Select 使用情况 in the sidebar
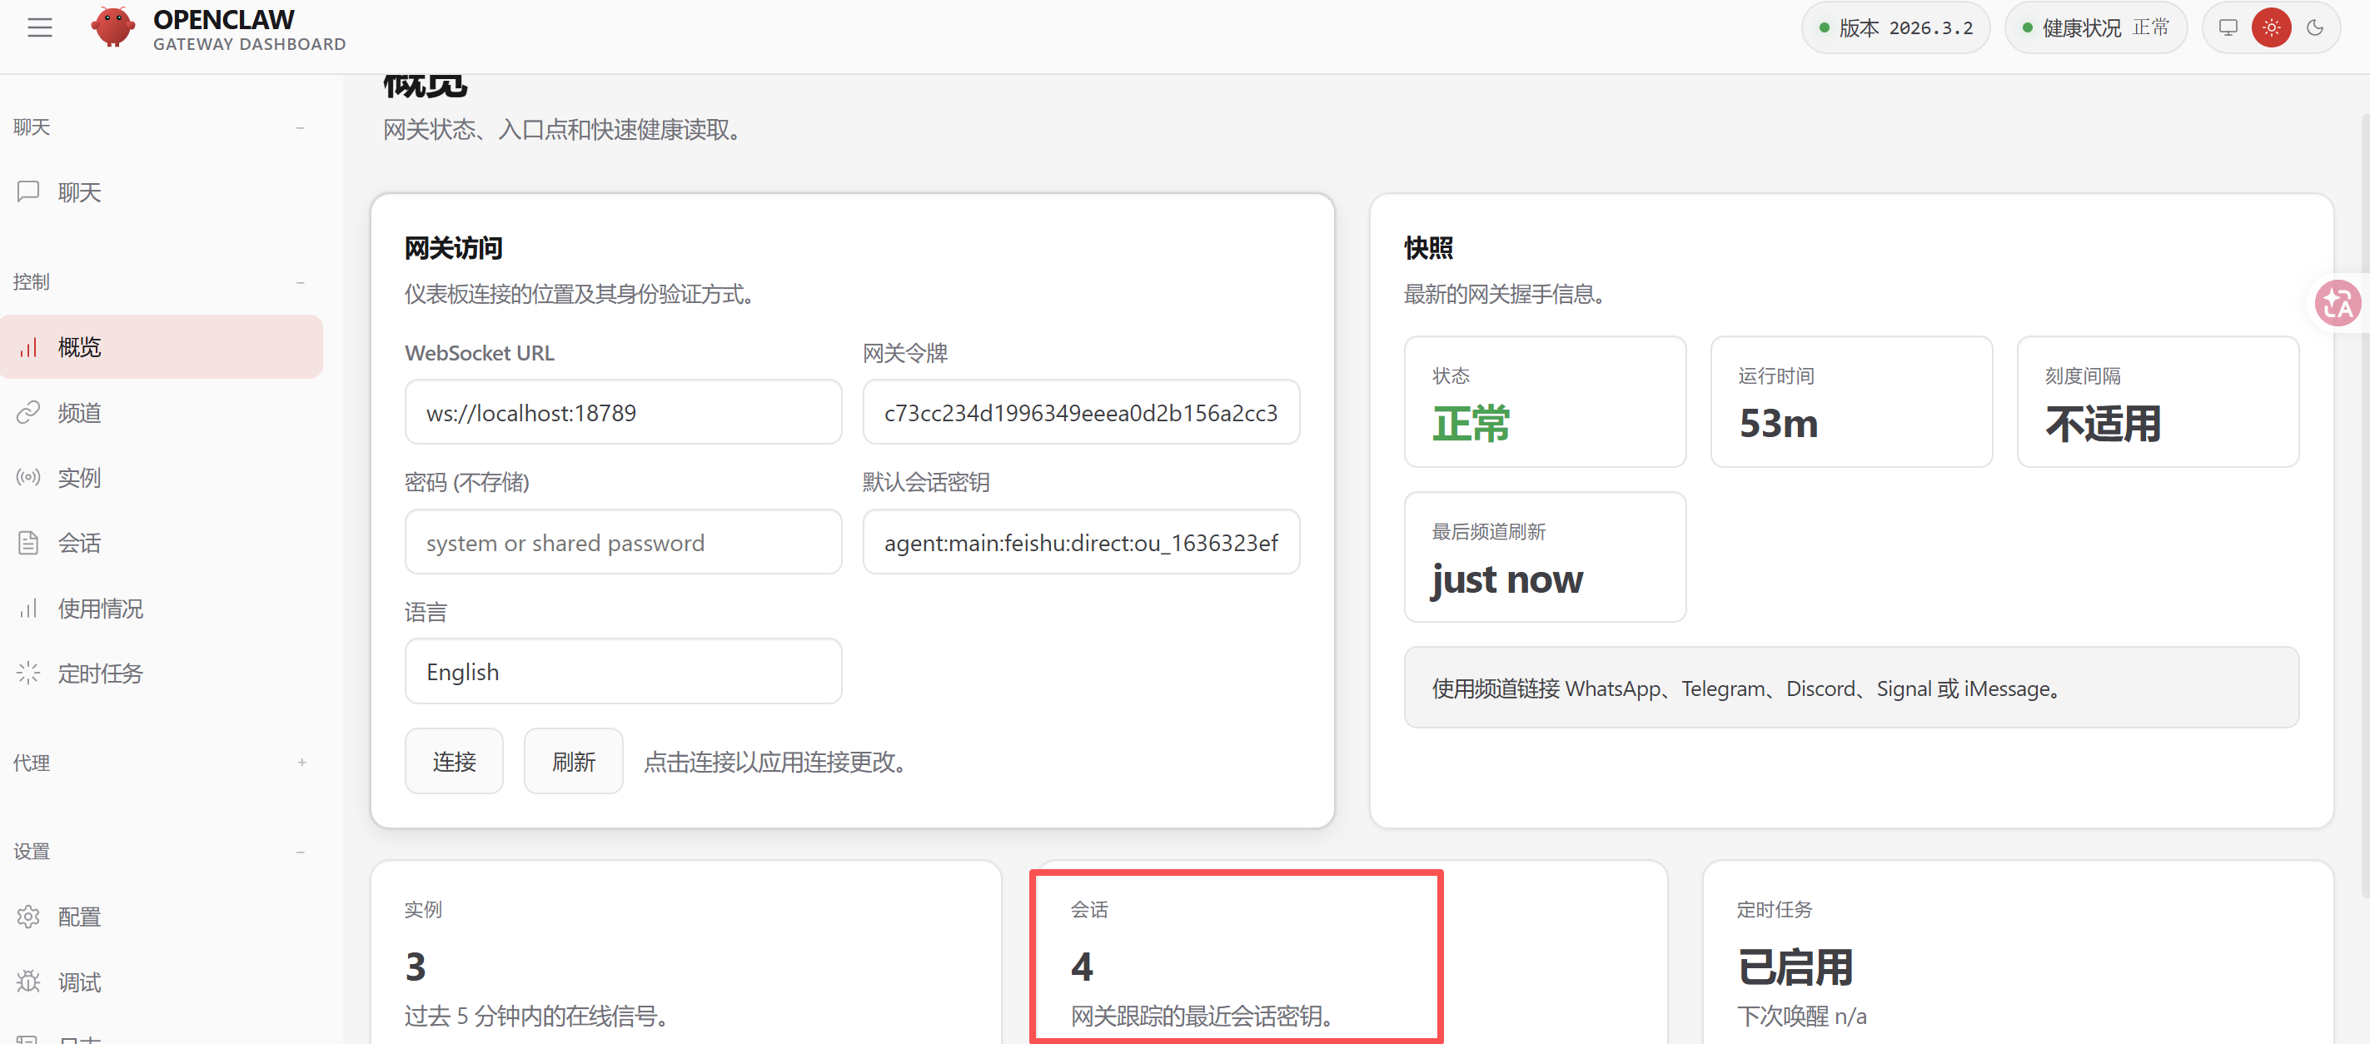The width and height of the screenshot is (2370, 1044). pyautogui.click(x=100, y=608)
